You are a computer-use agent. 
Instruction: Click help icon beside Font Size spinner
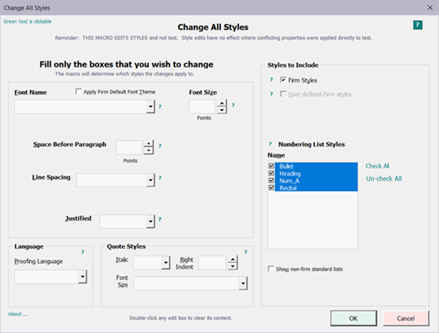[x=233, y=105]
